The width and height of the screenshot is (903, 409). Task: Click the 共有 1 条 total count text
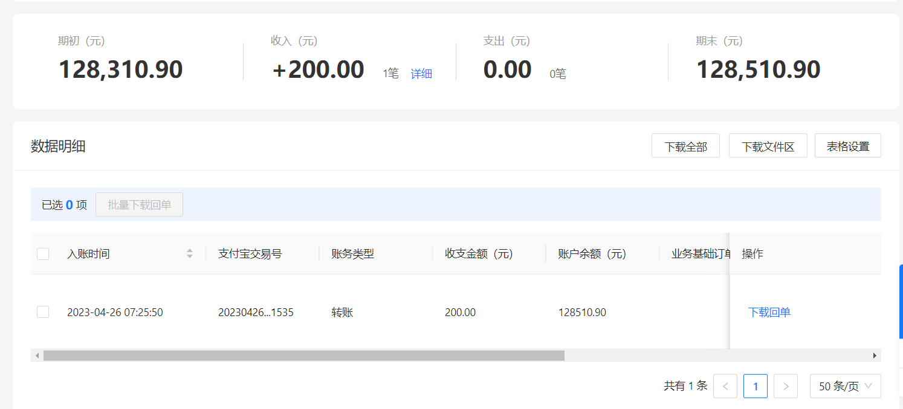(x=685, y=386)
